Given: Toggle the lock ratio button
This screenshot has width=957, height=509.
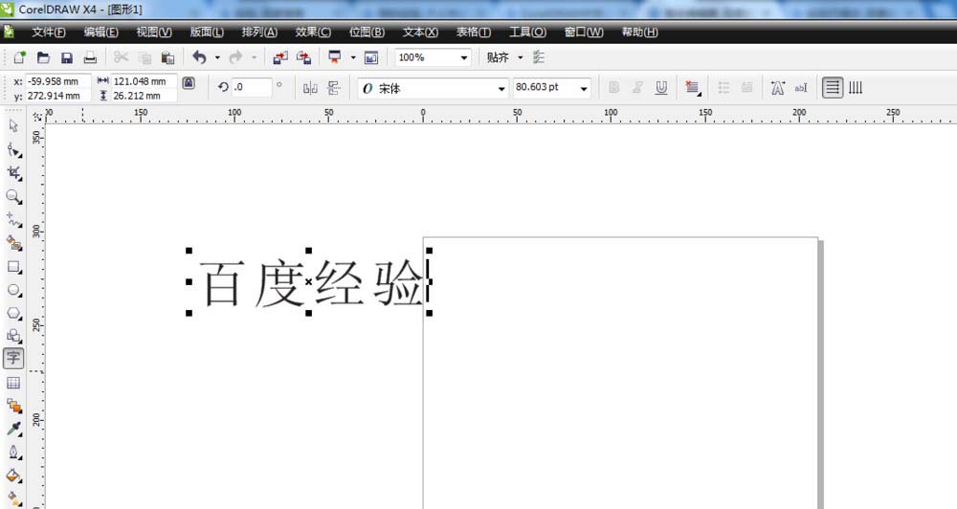Looking at the screenshot, I should pyautogui.click(x=189, y=83).
